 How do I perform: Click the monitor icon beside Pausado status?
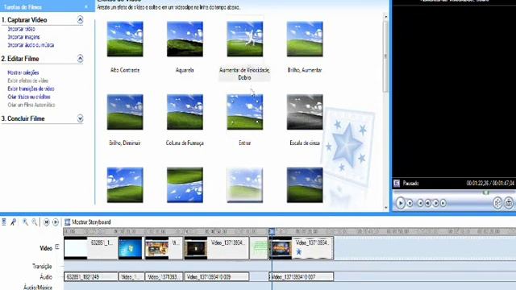(397, 184)
